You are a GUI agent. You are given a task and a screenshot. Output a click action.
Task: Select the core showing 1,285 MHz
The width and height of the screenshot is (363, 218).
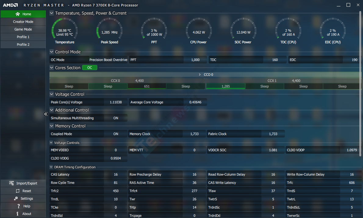pyautogui.click(x=226, y=86)
